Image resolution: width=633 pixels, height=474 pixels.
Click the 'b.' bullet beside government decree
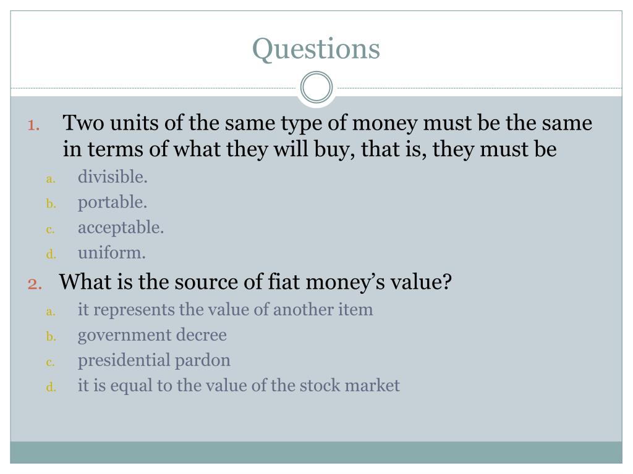(51, 336)
